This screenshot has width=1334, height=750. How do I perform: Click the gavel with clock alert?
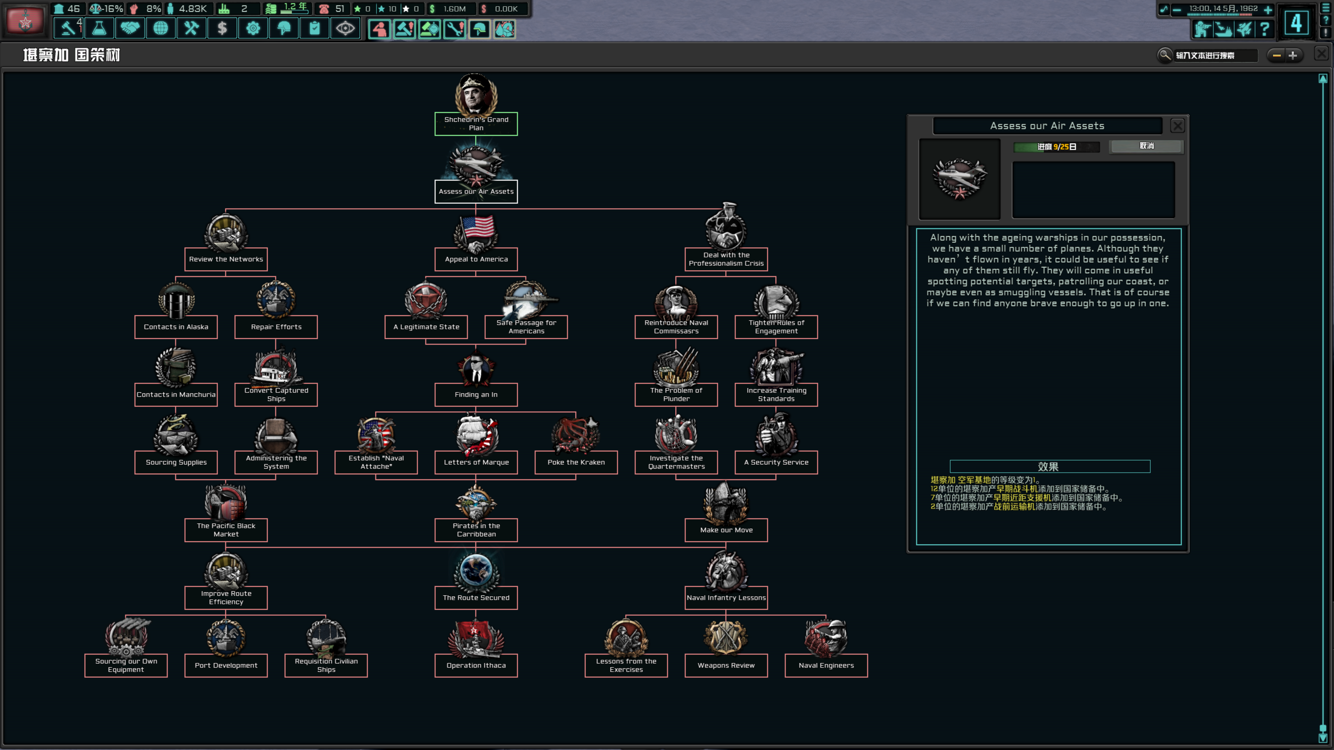tap(429, 29)
